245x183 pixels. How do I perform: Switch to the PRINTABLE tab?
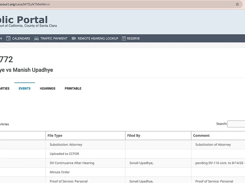(x=73, y=88)
